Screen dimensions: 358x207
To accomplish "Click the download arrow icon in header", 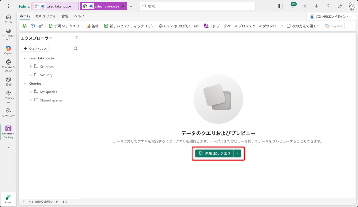I will click(x=316, y=6).
